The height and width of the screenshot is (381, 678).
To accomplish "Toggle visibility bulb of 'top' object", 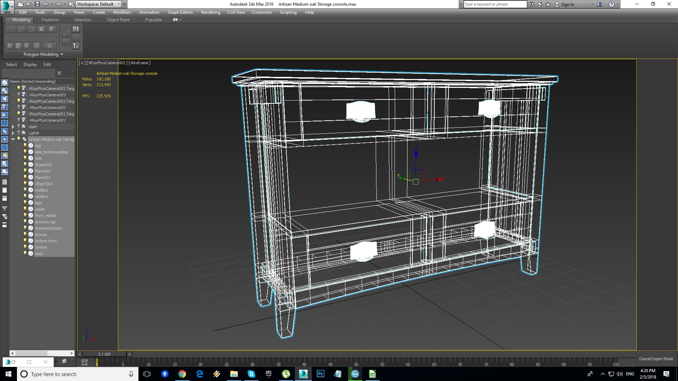I will click(25, 145).
